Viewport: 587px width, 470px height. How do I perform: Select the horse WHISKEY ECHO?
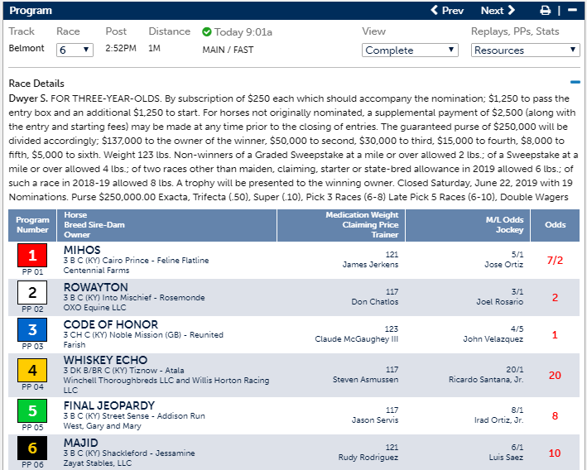[105, 360]
